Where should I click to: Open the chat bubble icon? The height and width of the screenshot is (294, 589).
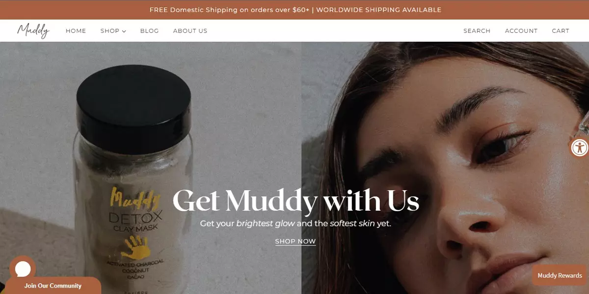click(23, 269)
